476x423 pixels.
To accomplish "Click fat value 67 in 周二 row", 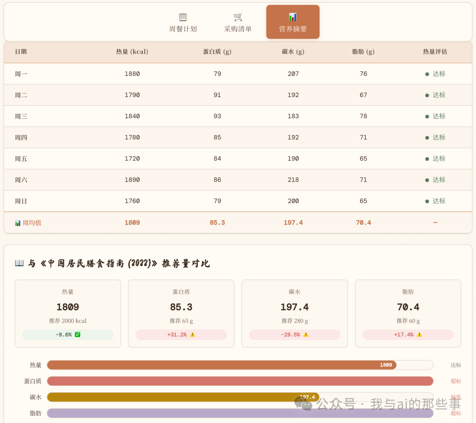I will coord(363,95).
